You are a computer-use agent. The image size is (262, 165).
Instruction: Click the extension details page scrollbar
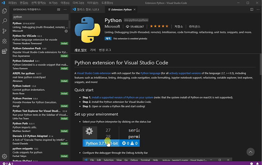[x=261, y=64]
